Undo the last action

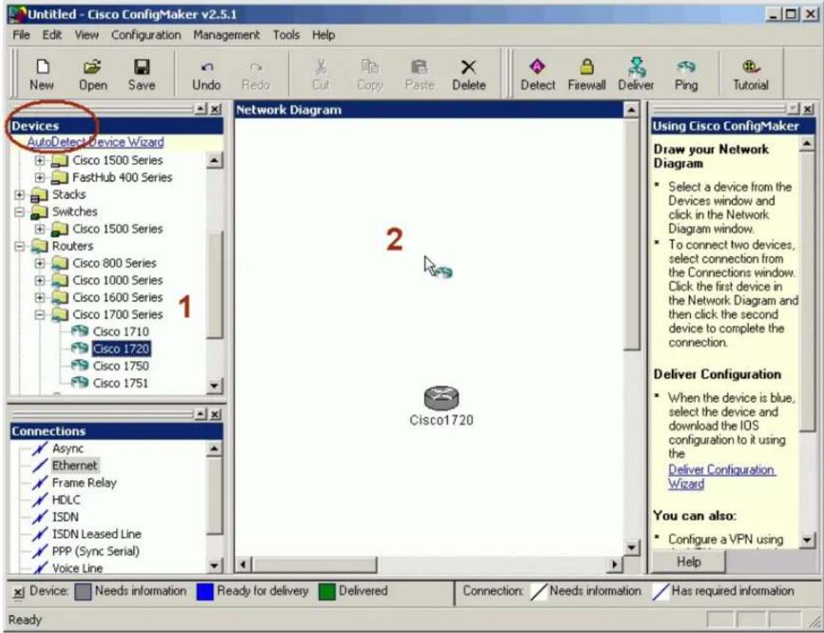coord(206,74)
